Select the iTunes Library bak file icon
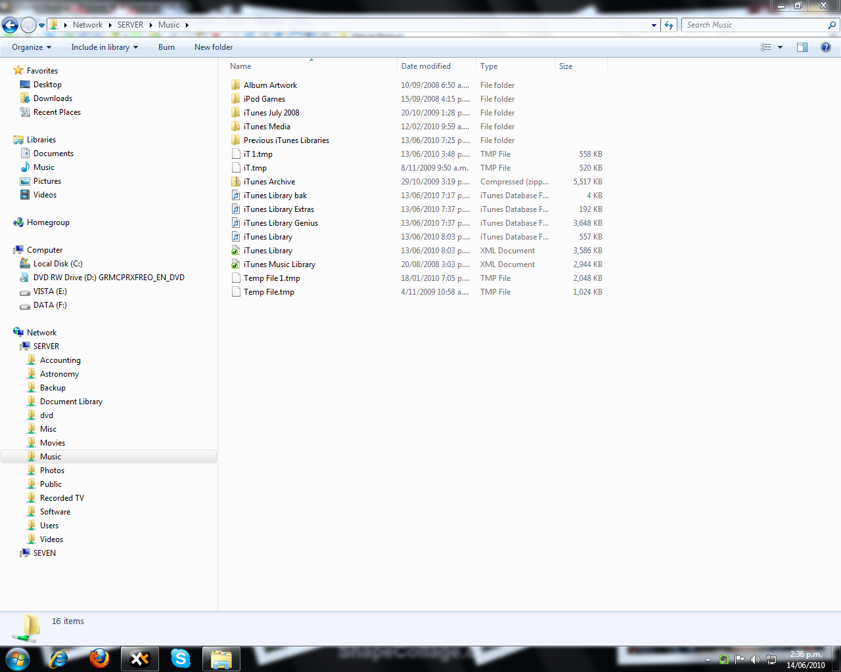This screenshot has width=841, height=672. coord(236,196)
